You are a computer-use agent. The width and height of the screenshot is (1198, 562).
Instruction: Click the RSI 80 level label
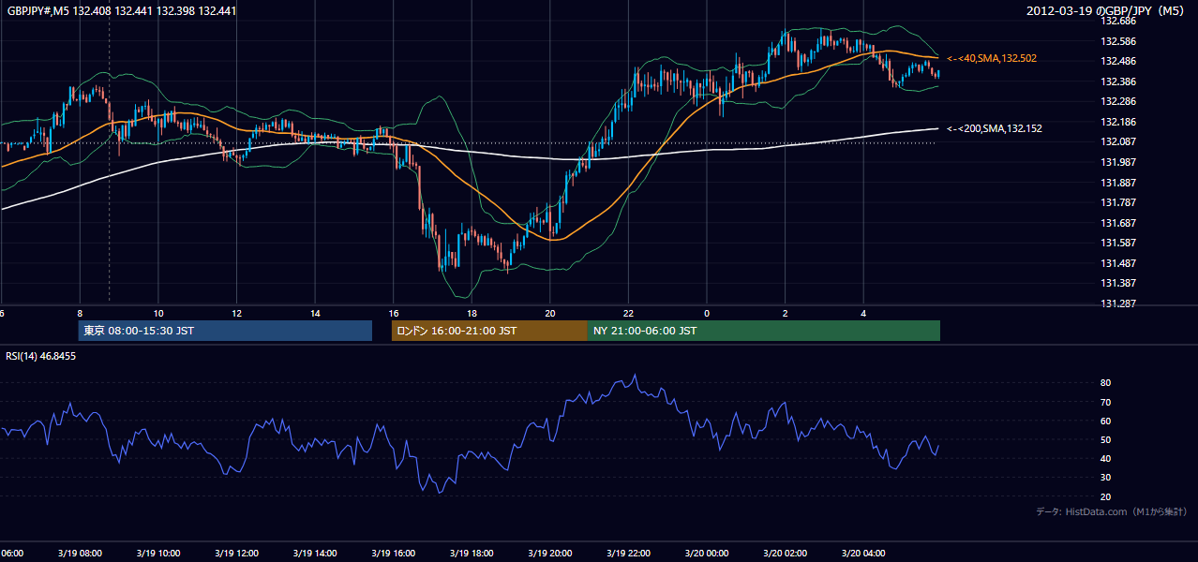click(1105, 383)
